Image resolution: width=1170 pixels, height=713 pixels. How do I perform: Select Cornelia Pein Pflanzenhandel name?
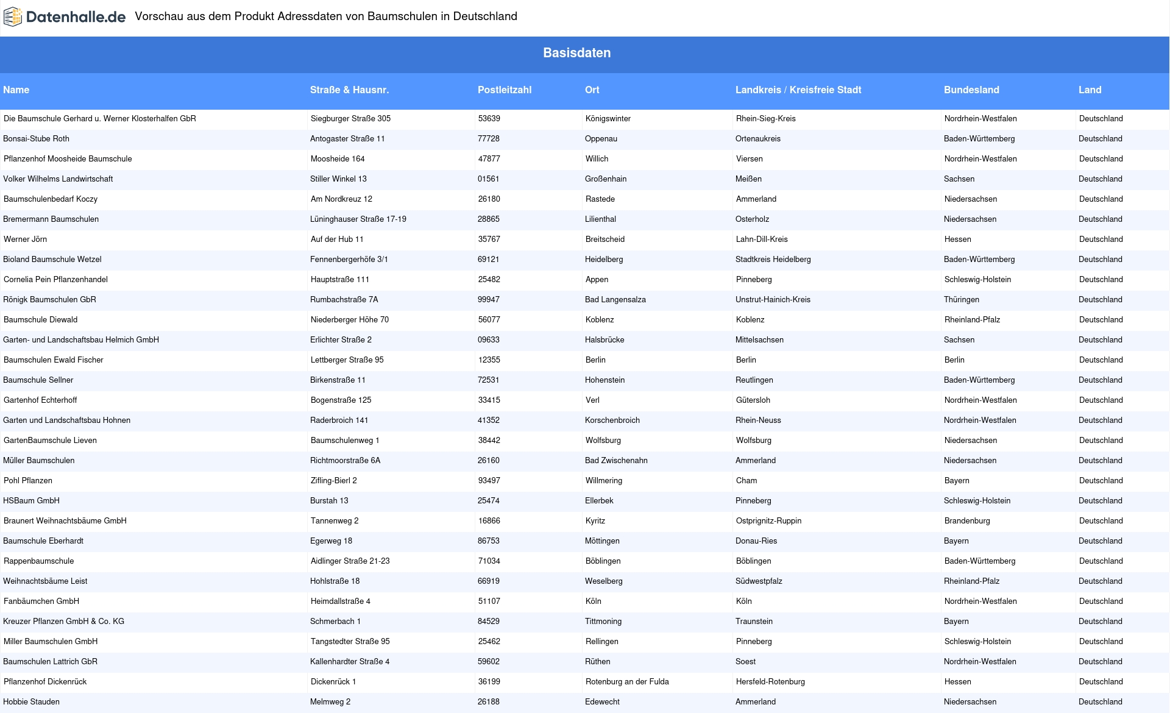55,280
